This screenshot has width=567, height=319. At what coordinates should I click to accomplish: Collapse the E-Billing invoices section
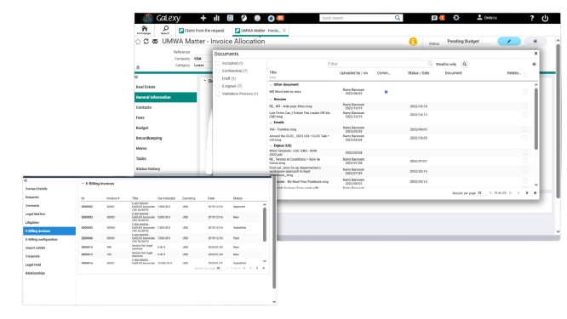coord(83,184)
